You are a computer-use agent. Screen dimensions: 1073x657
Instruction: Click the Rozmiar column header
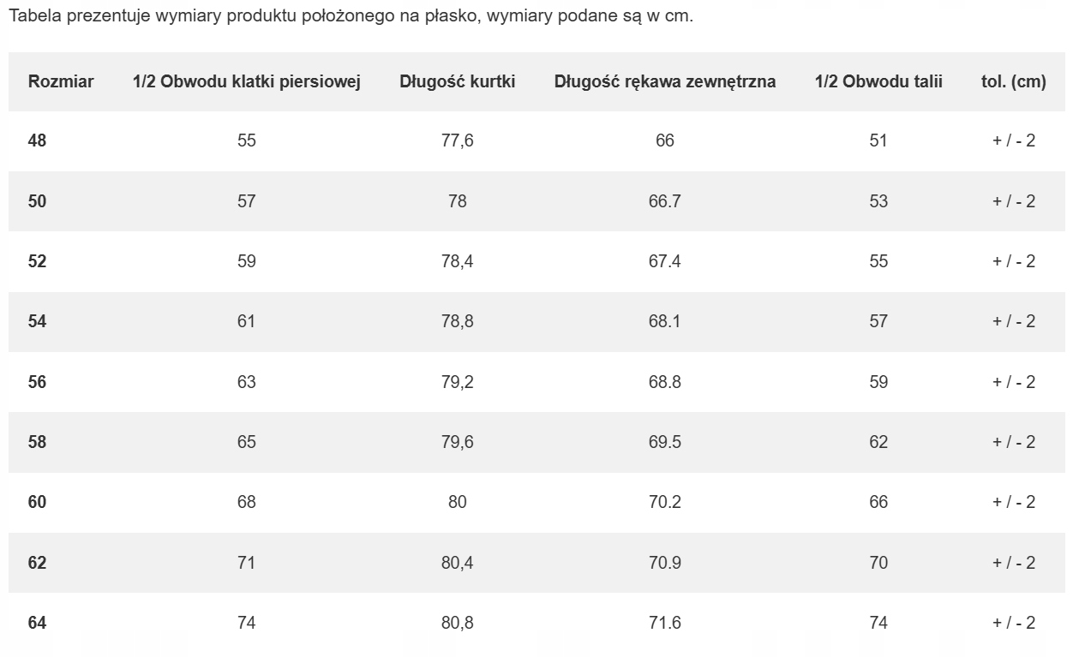[61, 81]
